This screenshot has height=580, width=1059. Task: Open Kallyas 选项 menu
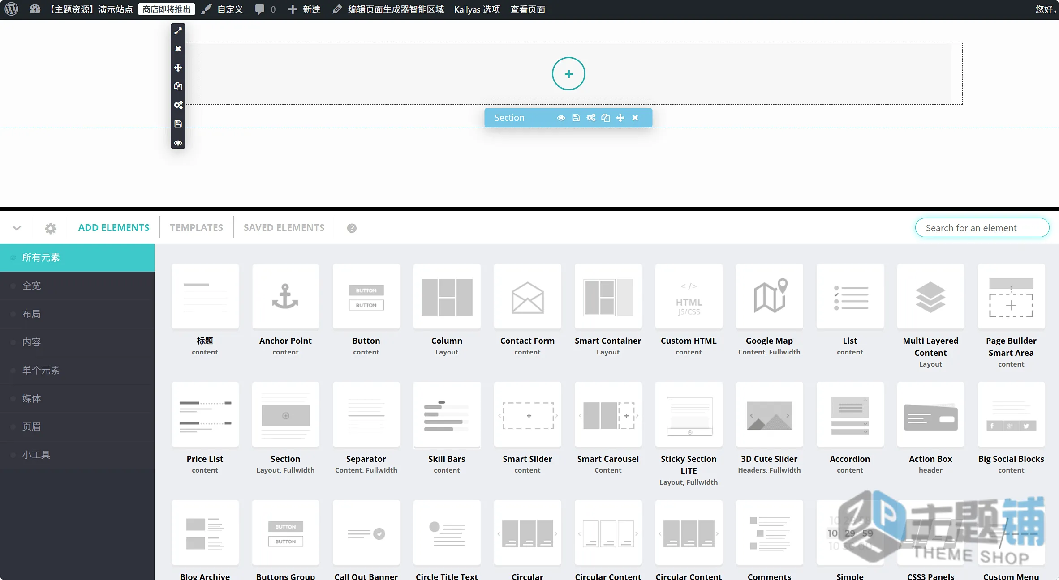click(477, 9)
